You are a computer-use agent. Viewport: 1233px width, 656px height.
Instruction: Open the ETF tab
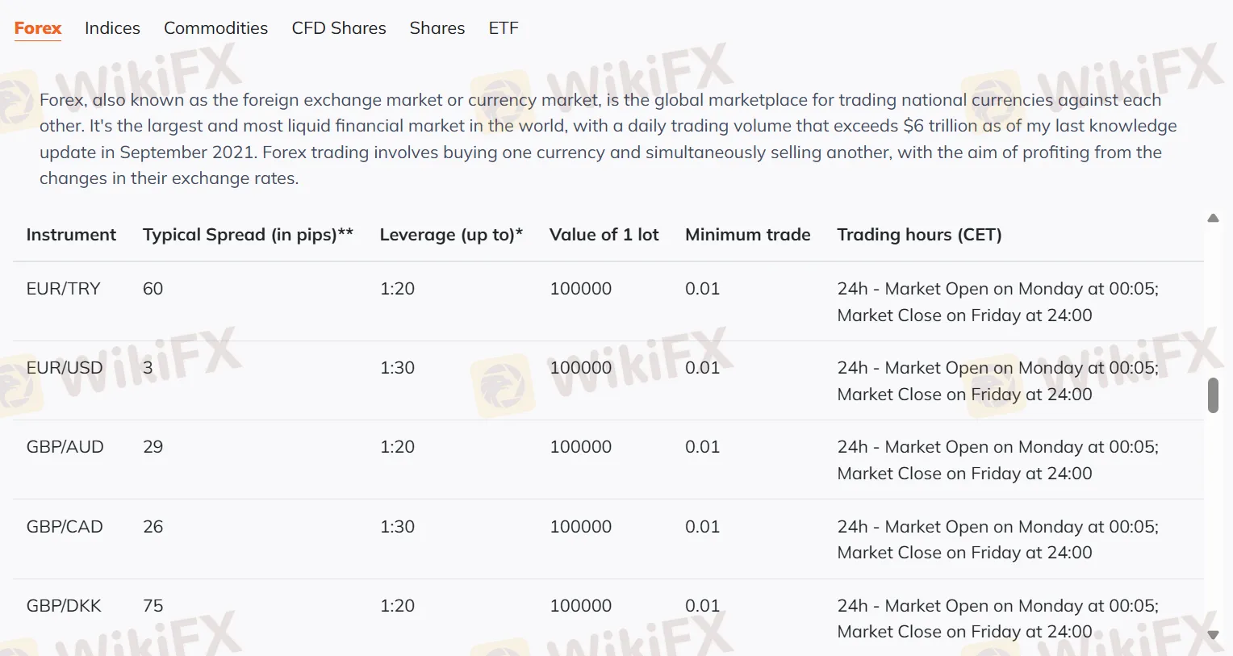(503, 27)
